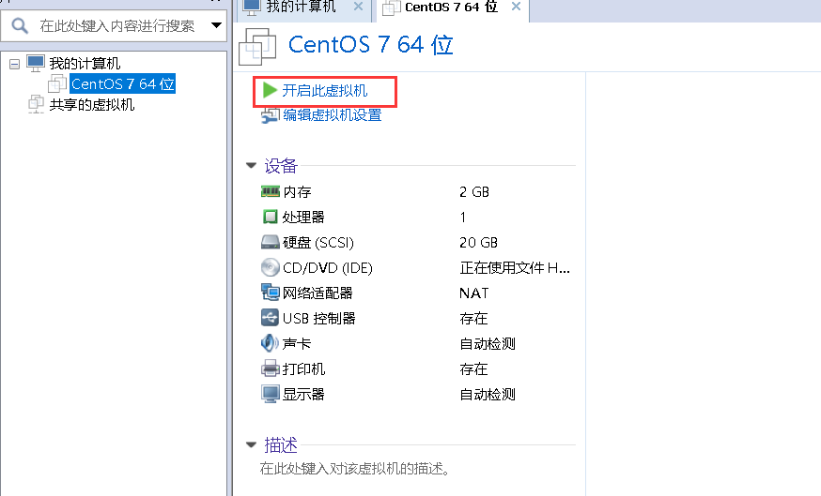Click the 正在使用文件 CD/DVD value
821x496 pixels.
(x=515, y=268)
